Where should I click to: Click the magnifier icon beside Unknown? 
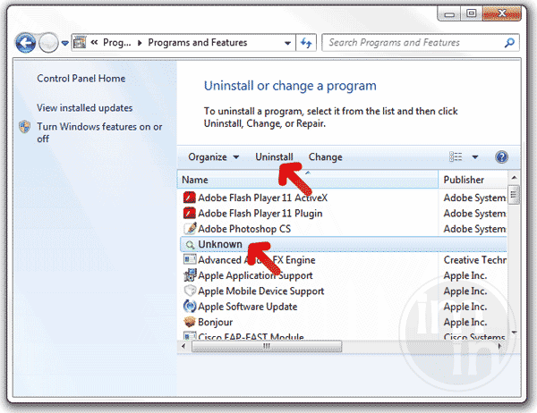190,245
